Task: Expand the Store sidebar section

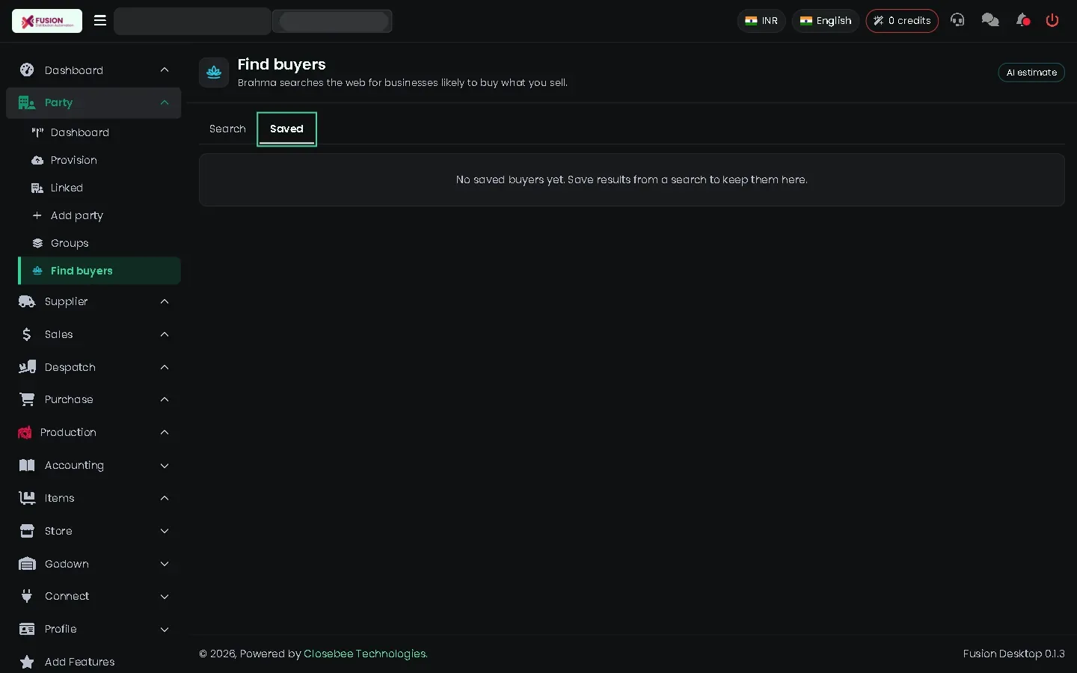Action: point(93,531)
